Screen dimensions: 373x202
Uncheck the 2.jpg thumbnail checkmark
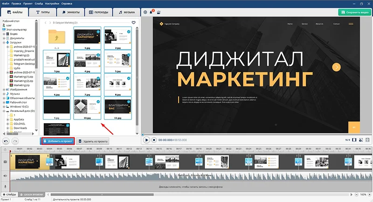(129, 32)
